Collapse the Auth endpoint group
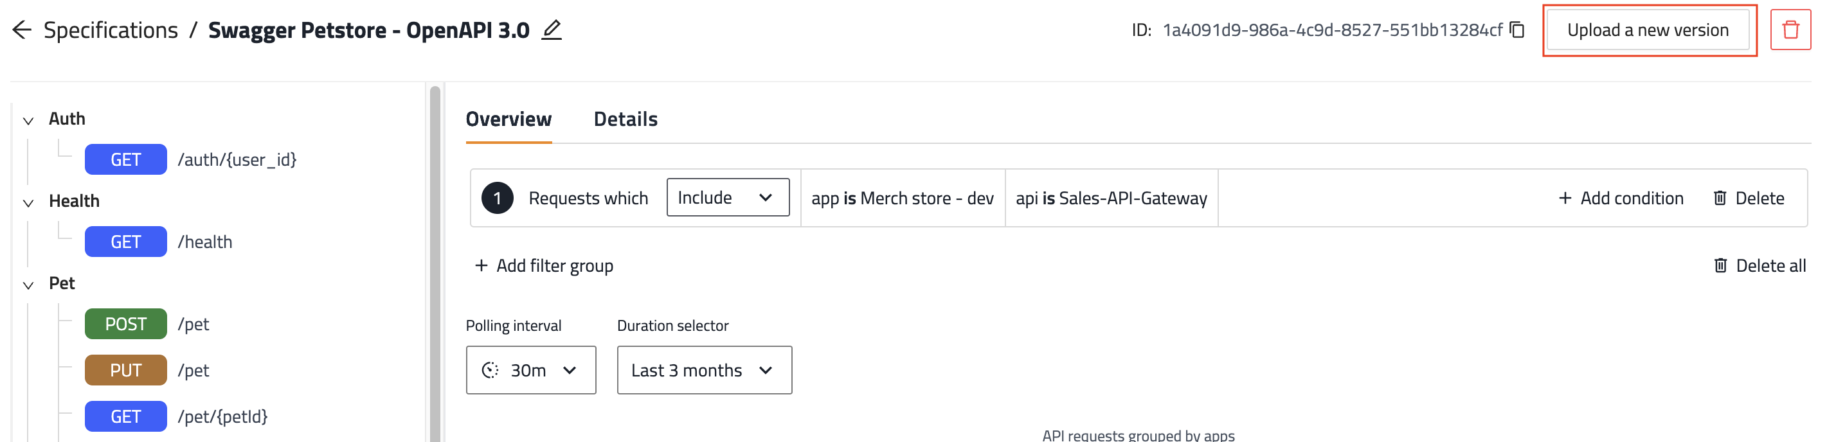This screenshot has width=1827, height=442. coord(28,120)
